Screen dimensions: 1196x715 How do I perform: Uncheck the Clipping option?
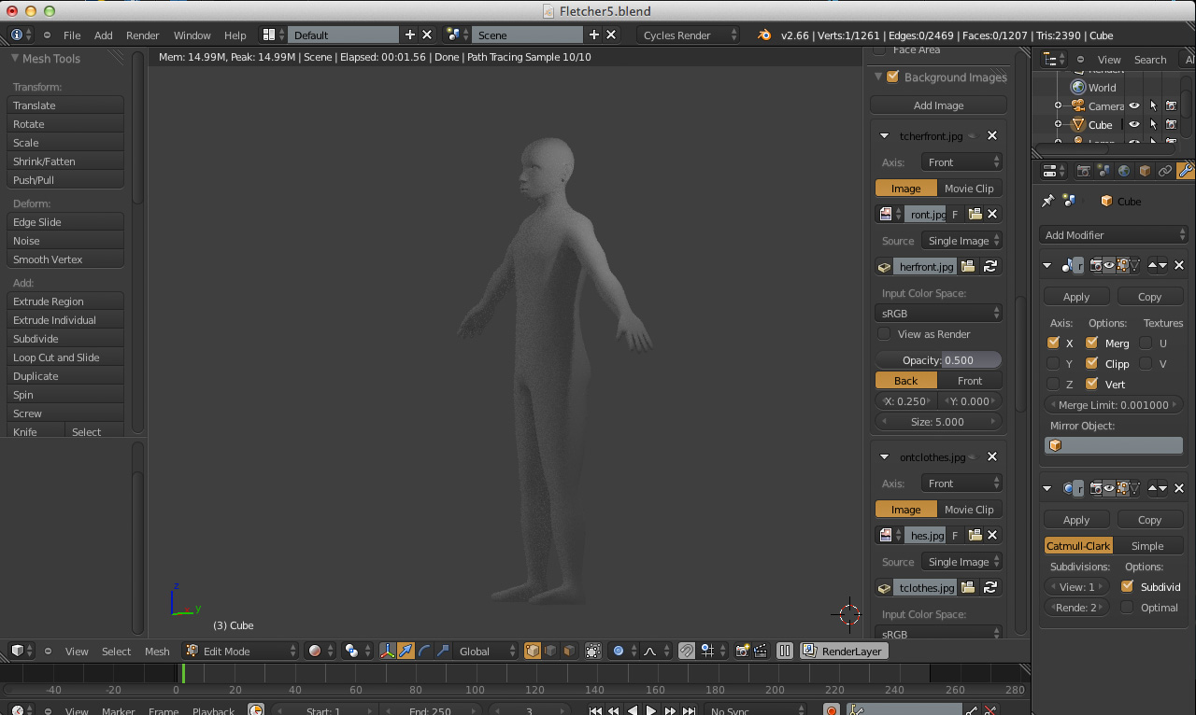click(1091, 363)
